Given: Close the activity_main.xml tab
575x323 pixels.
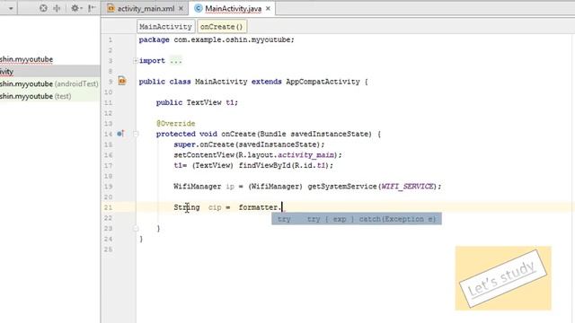Looking at the screenshot, I should click(x=181, y=8).
